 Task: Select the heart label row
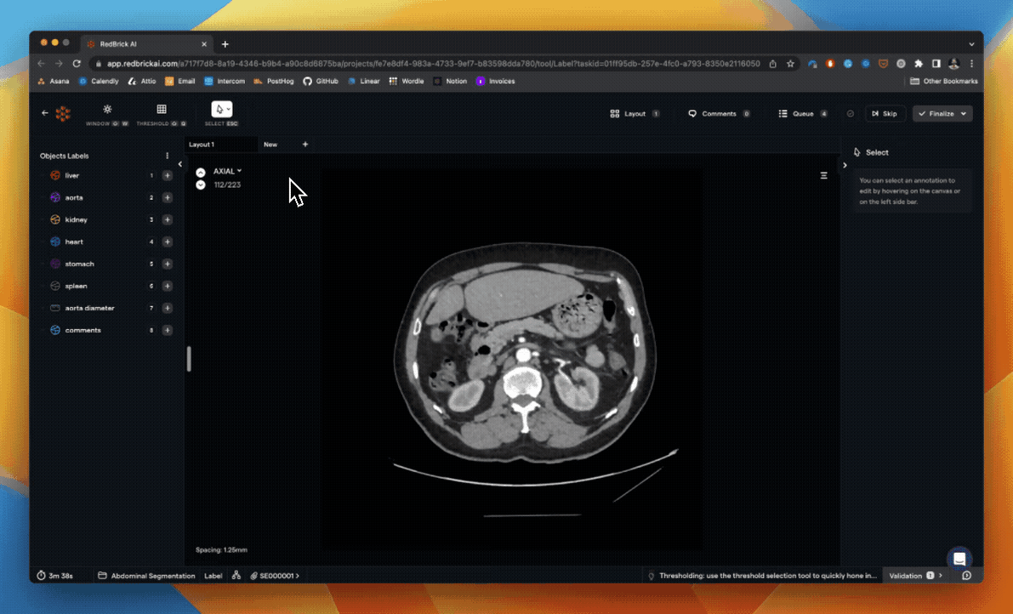[x=106, y=242]
